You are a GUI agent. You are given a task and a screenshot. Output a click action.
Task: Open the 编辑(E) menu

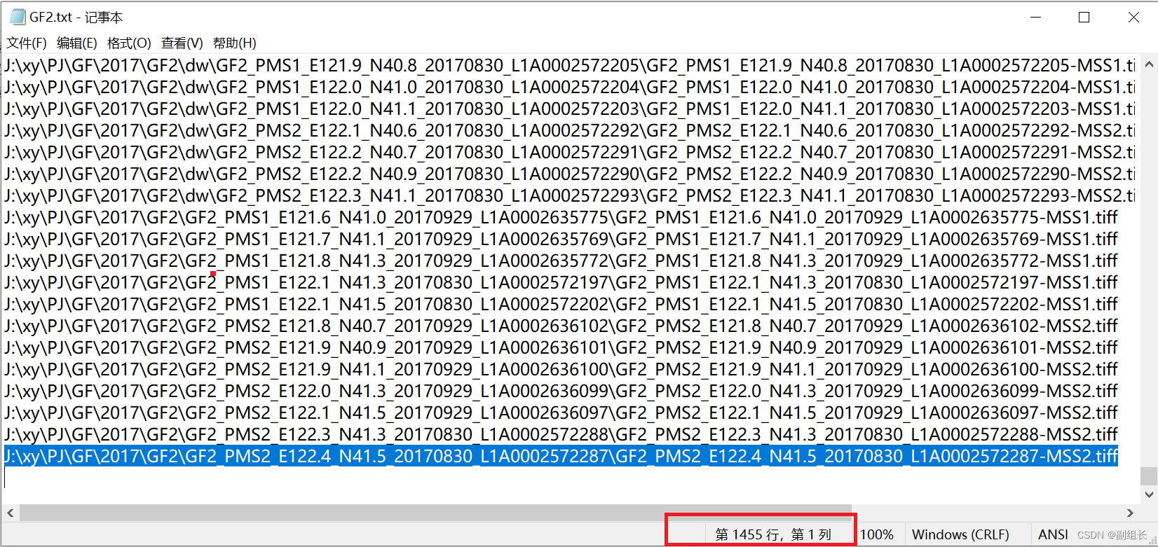pos(77,43)
